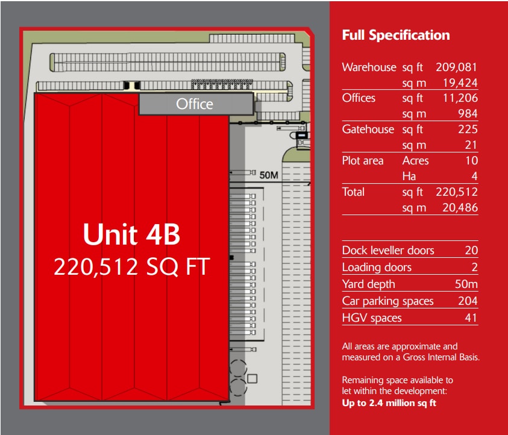
Task: Select the Gatehouse specification entry
Action: click(410, 130)
